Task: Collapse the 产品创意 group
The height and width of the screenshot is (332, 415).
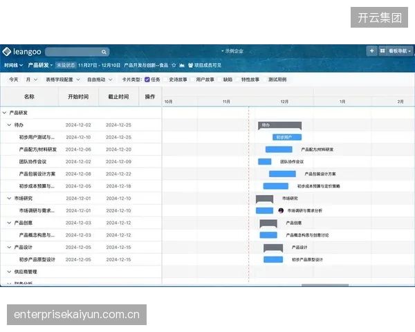Action: click(9, 223)
